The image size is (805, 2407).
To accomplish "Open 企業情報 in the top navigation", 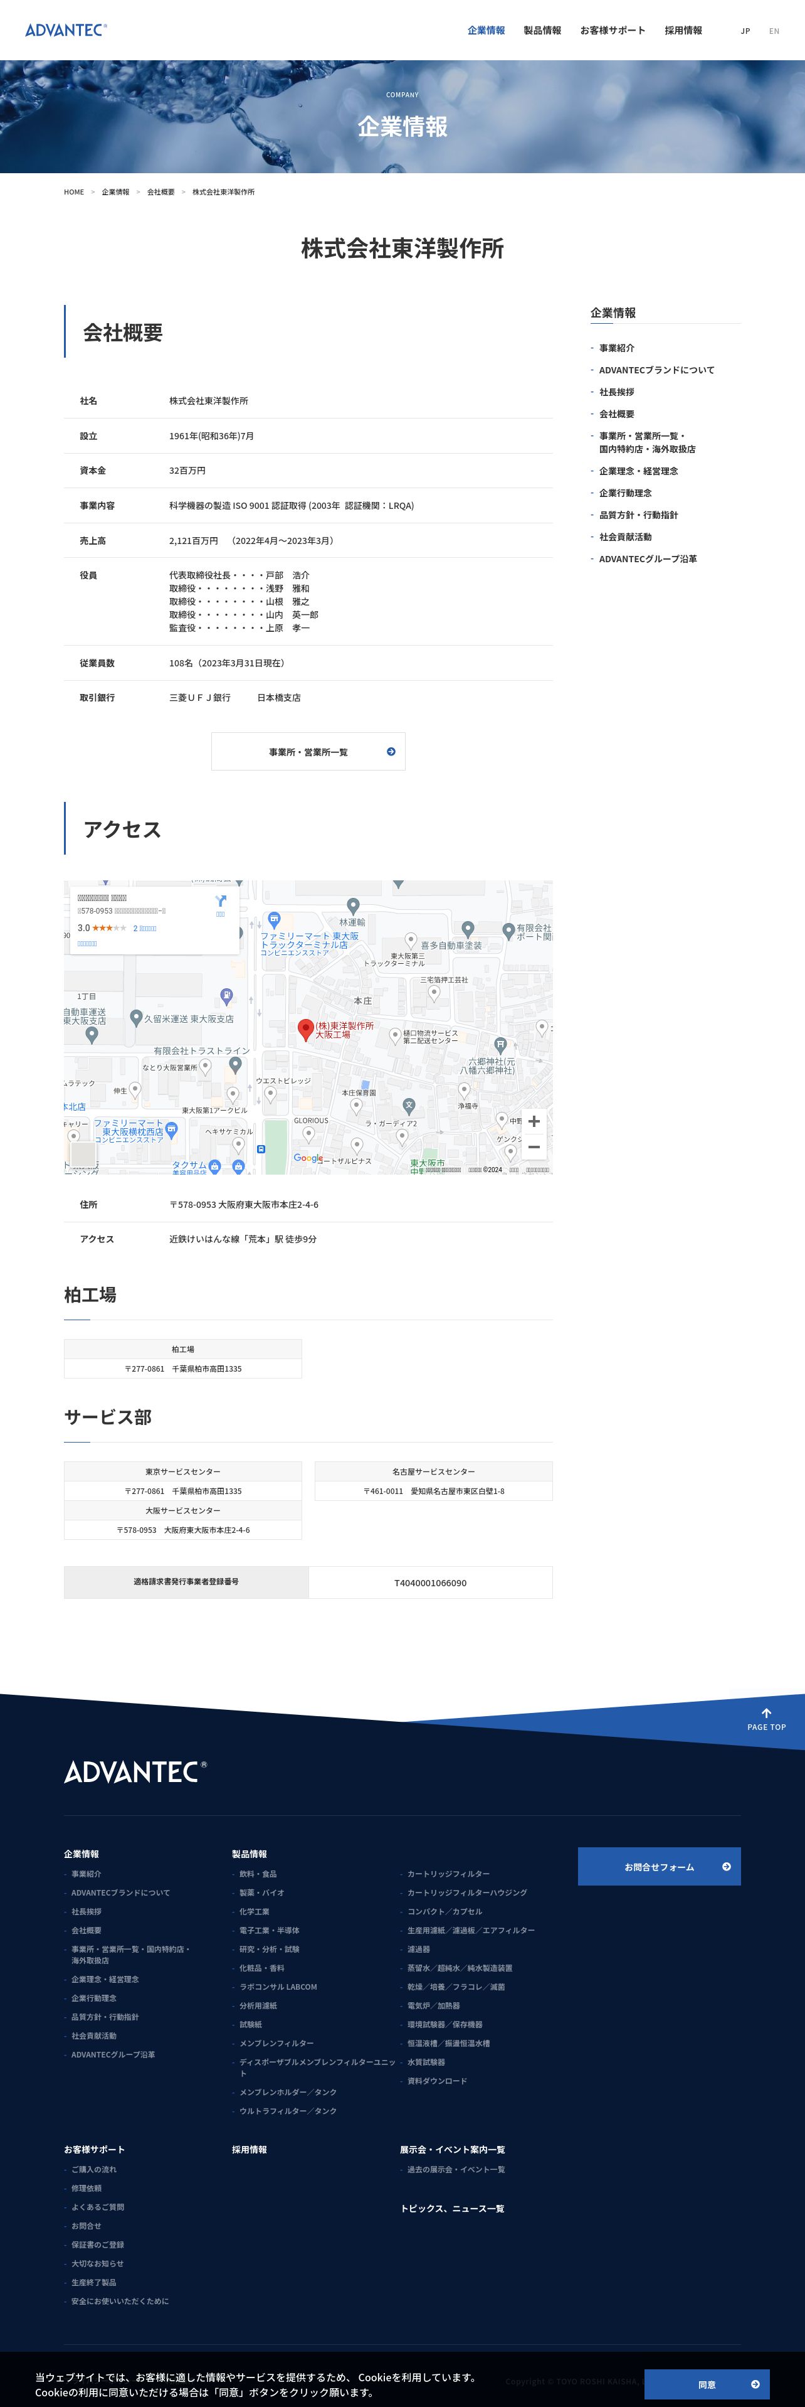I will [x=487, y=31].
